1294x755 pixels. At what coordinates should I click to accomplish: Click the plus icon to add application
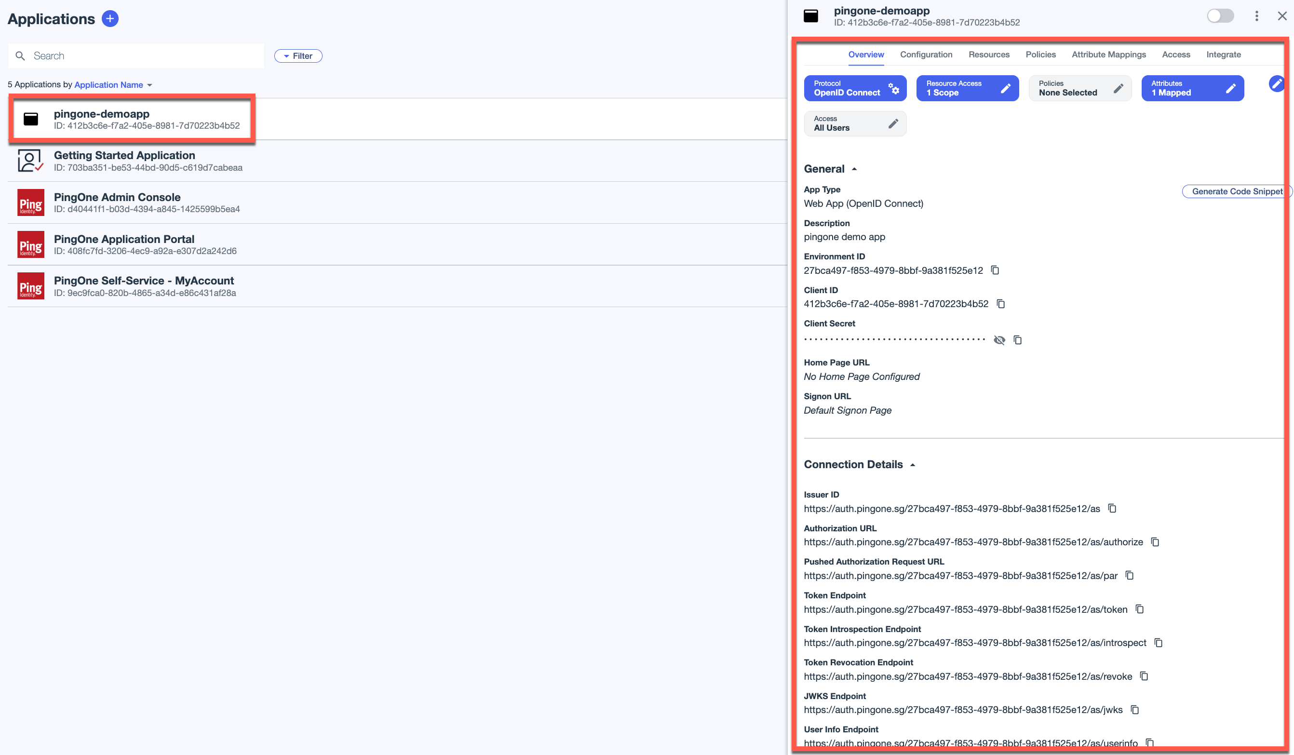coord(110,19)
